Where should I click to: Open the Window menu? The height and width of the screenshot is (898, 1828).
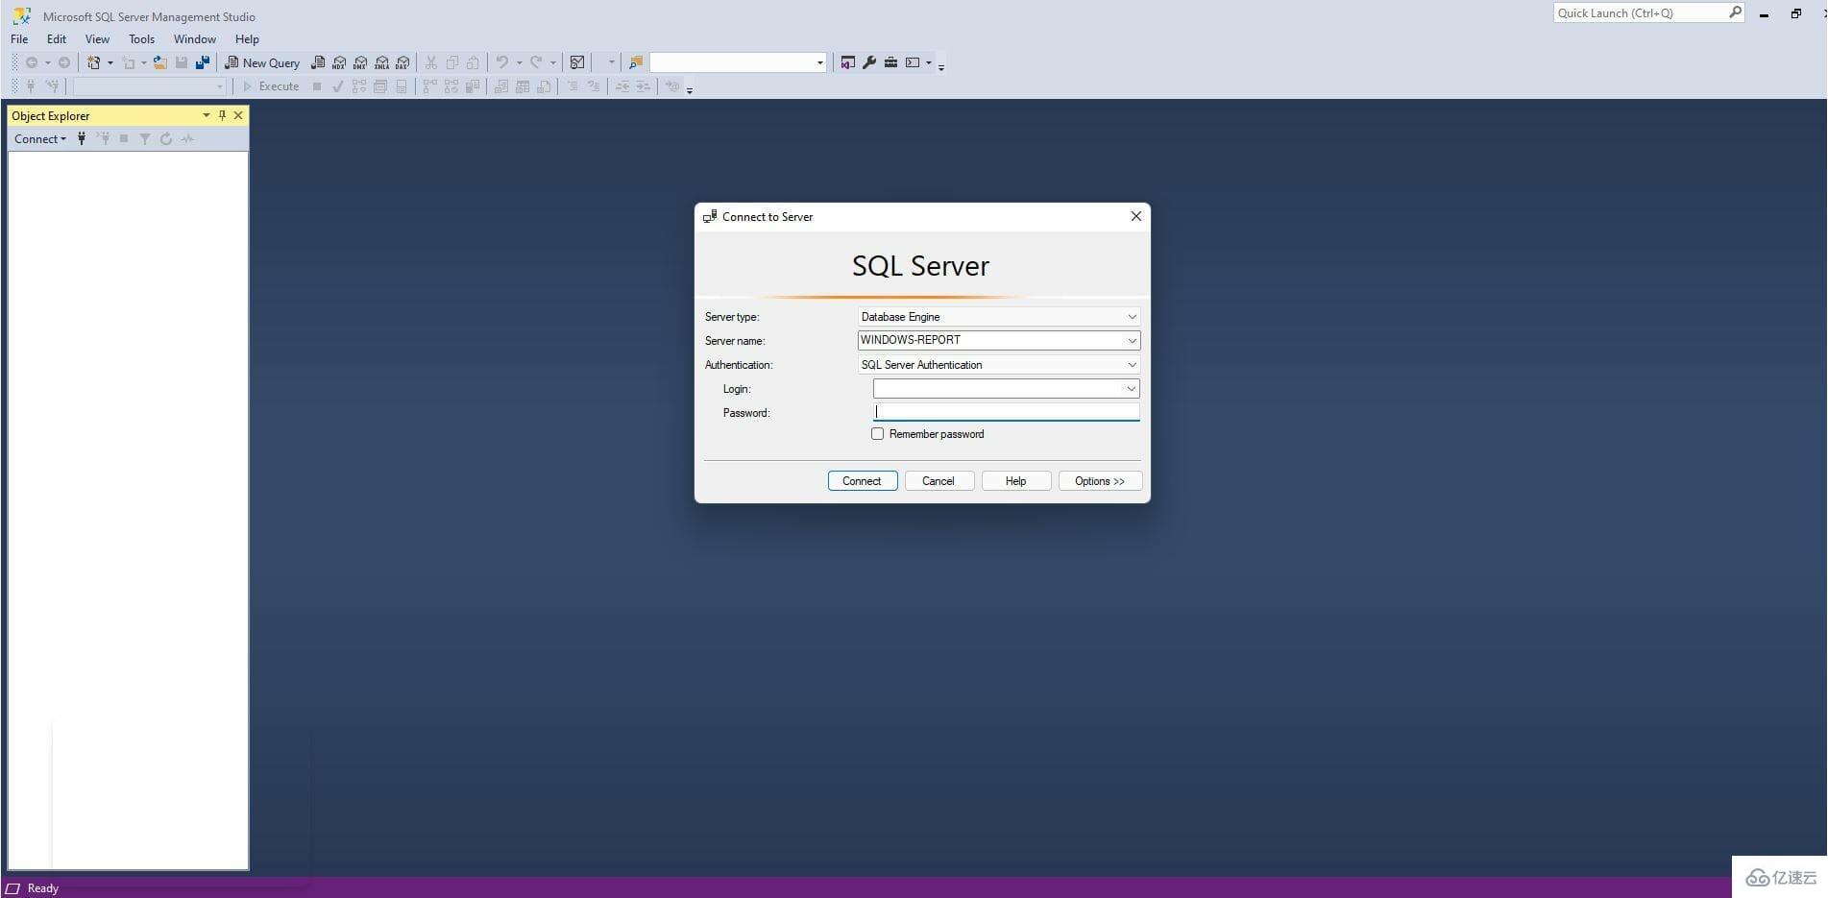point(194,39)
